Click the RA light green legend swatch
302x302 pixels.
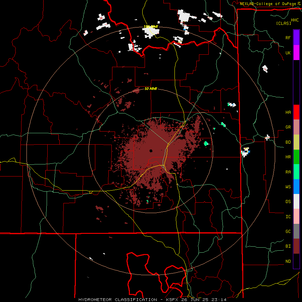[x=296, y=172]
